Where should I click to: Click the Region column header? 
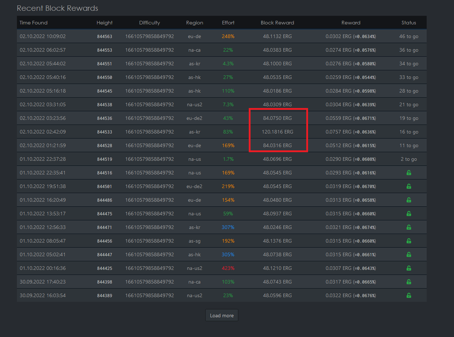(194, 23)
